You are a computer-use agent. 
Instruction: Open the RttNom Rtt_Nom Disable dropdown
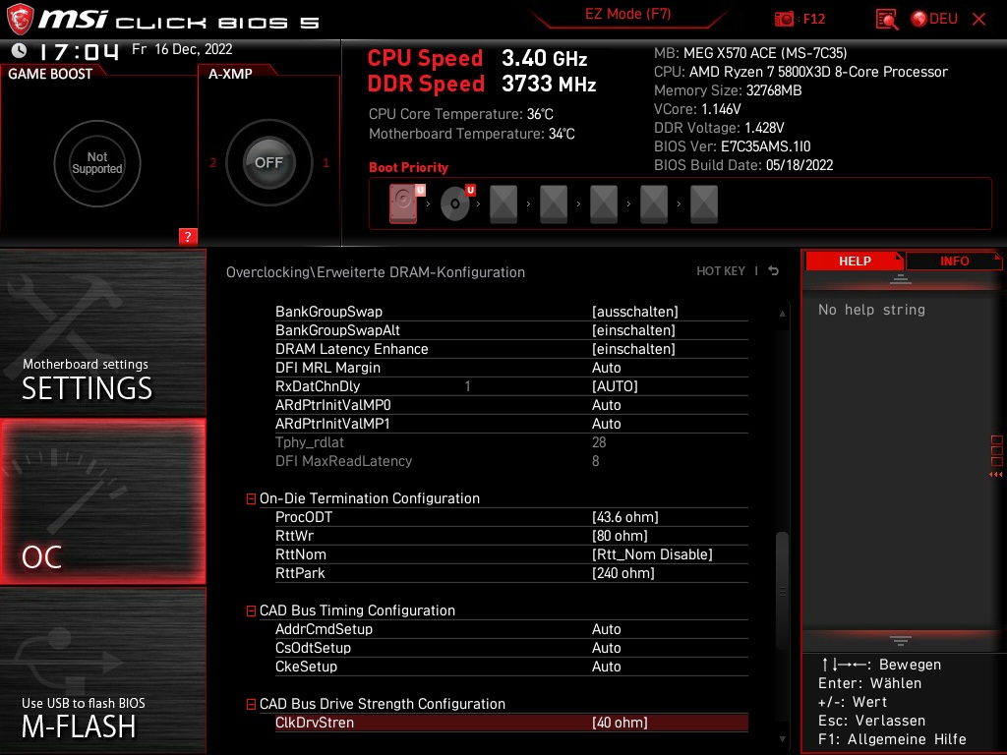pos(652,554)
